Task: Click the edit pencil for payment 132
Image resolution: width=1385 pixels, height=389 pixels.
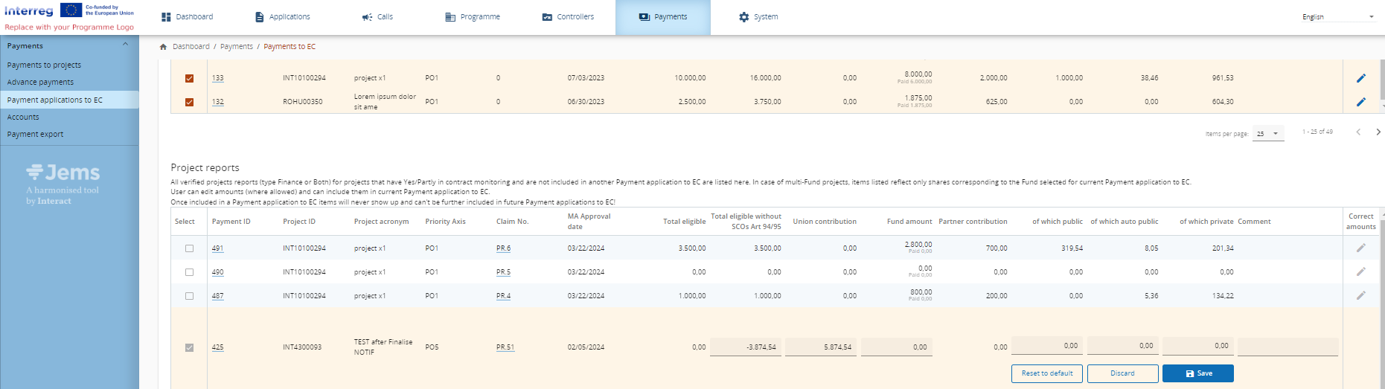Action: [1360, 102]
